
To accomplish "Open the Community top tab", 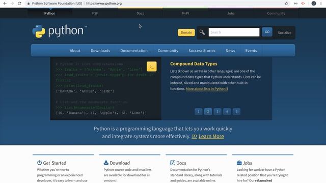I will [276, 13].
